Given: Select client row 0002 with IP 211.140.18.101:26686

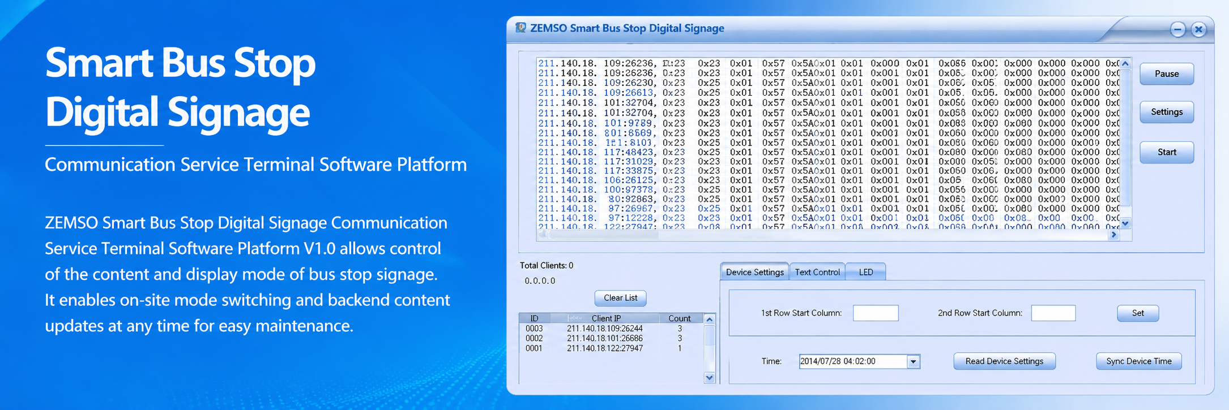Looking at the screenshot, I should coord(611,339).
